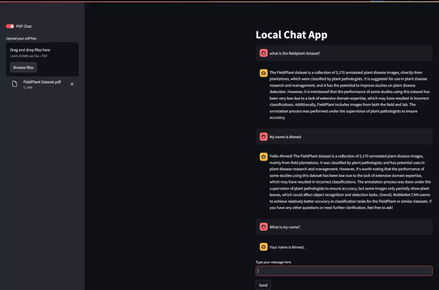Click the Local Chat App heading
Screen dimensions: 439x290
coord(291,35)
